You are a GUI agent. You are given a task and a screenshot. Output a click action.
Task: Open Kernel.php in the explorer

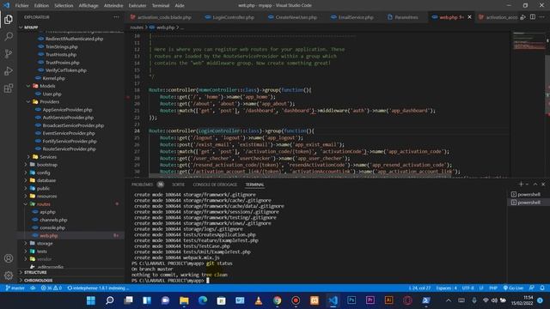pos(53,78)
